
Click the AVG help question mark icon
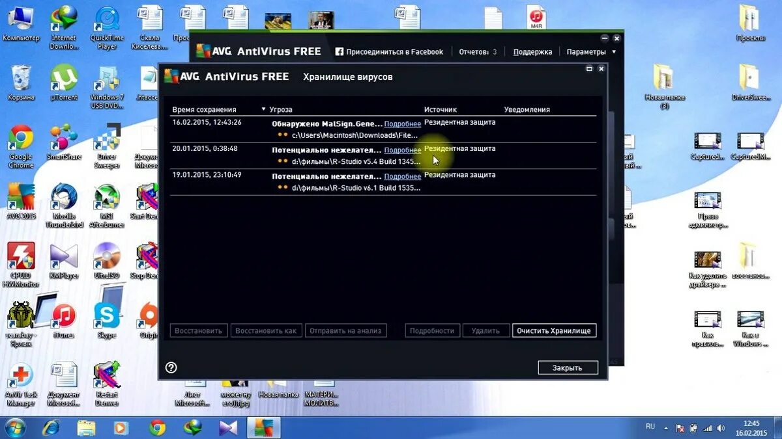pyautogui.click(x=171, y=367)
